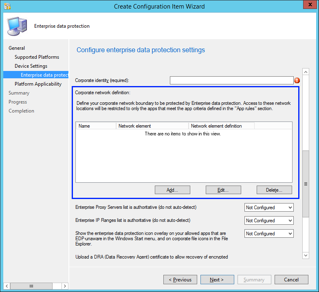Select Device Settings step
This screenshot has height=292, width=319.
tap(31, 66)
